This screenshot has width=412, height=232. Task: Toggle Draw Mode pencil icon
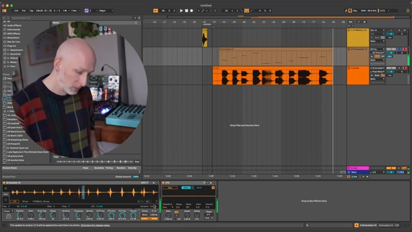coord(346,10)
